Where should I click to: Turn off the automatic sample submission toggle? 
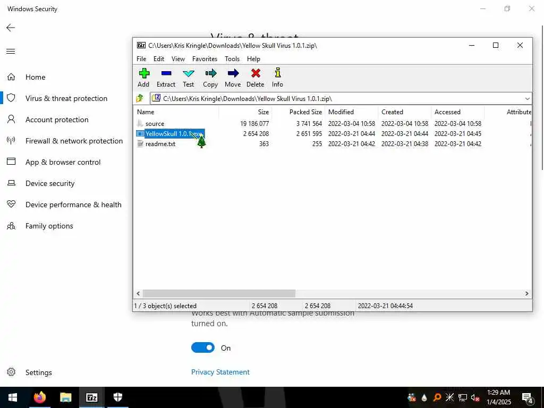(x=203, y=347)
